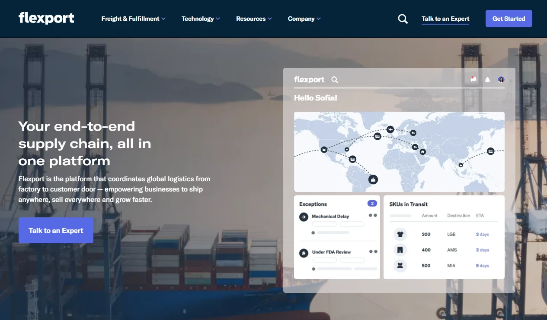
Task: Click the dashboard search magnifier beside flexport
Action: coord(334,80)
